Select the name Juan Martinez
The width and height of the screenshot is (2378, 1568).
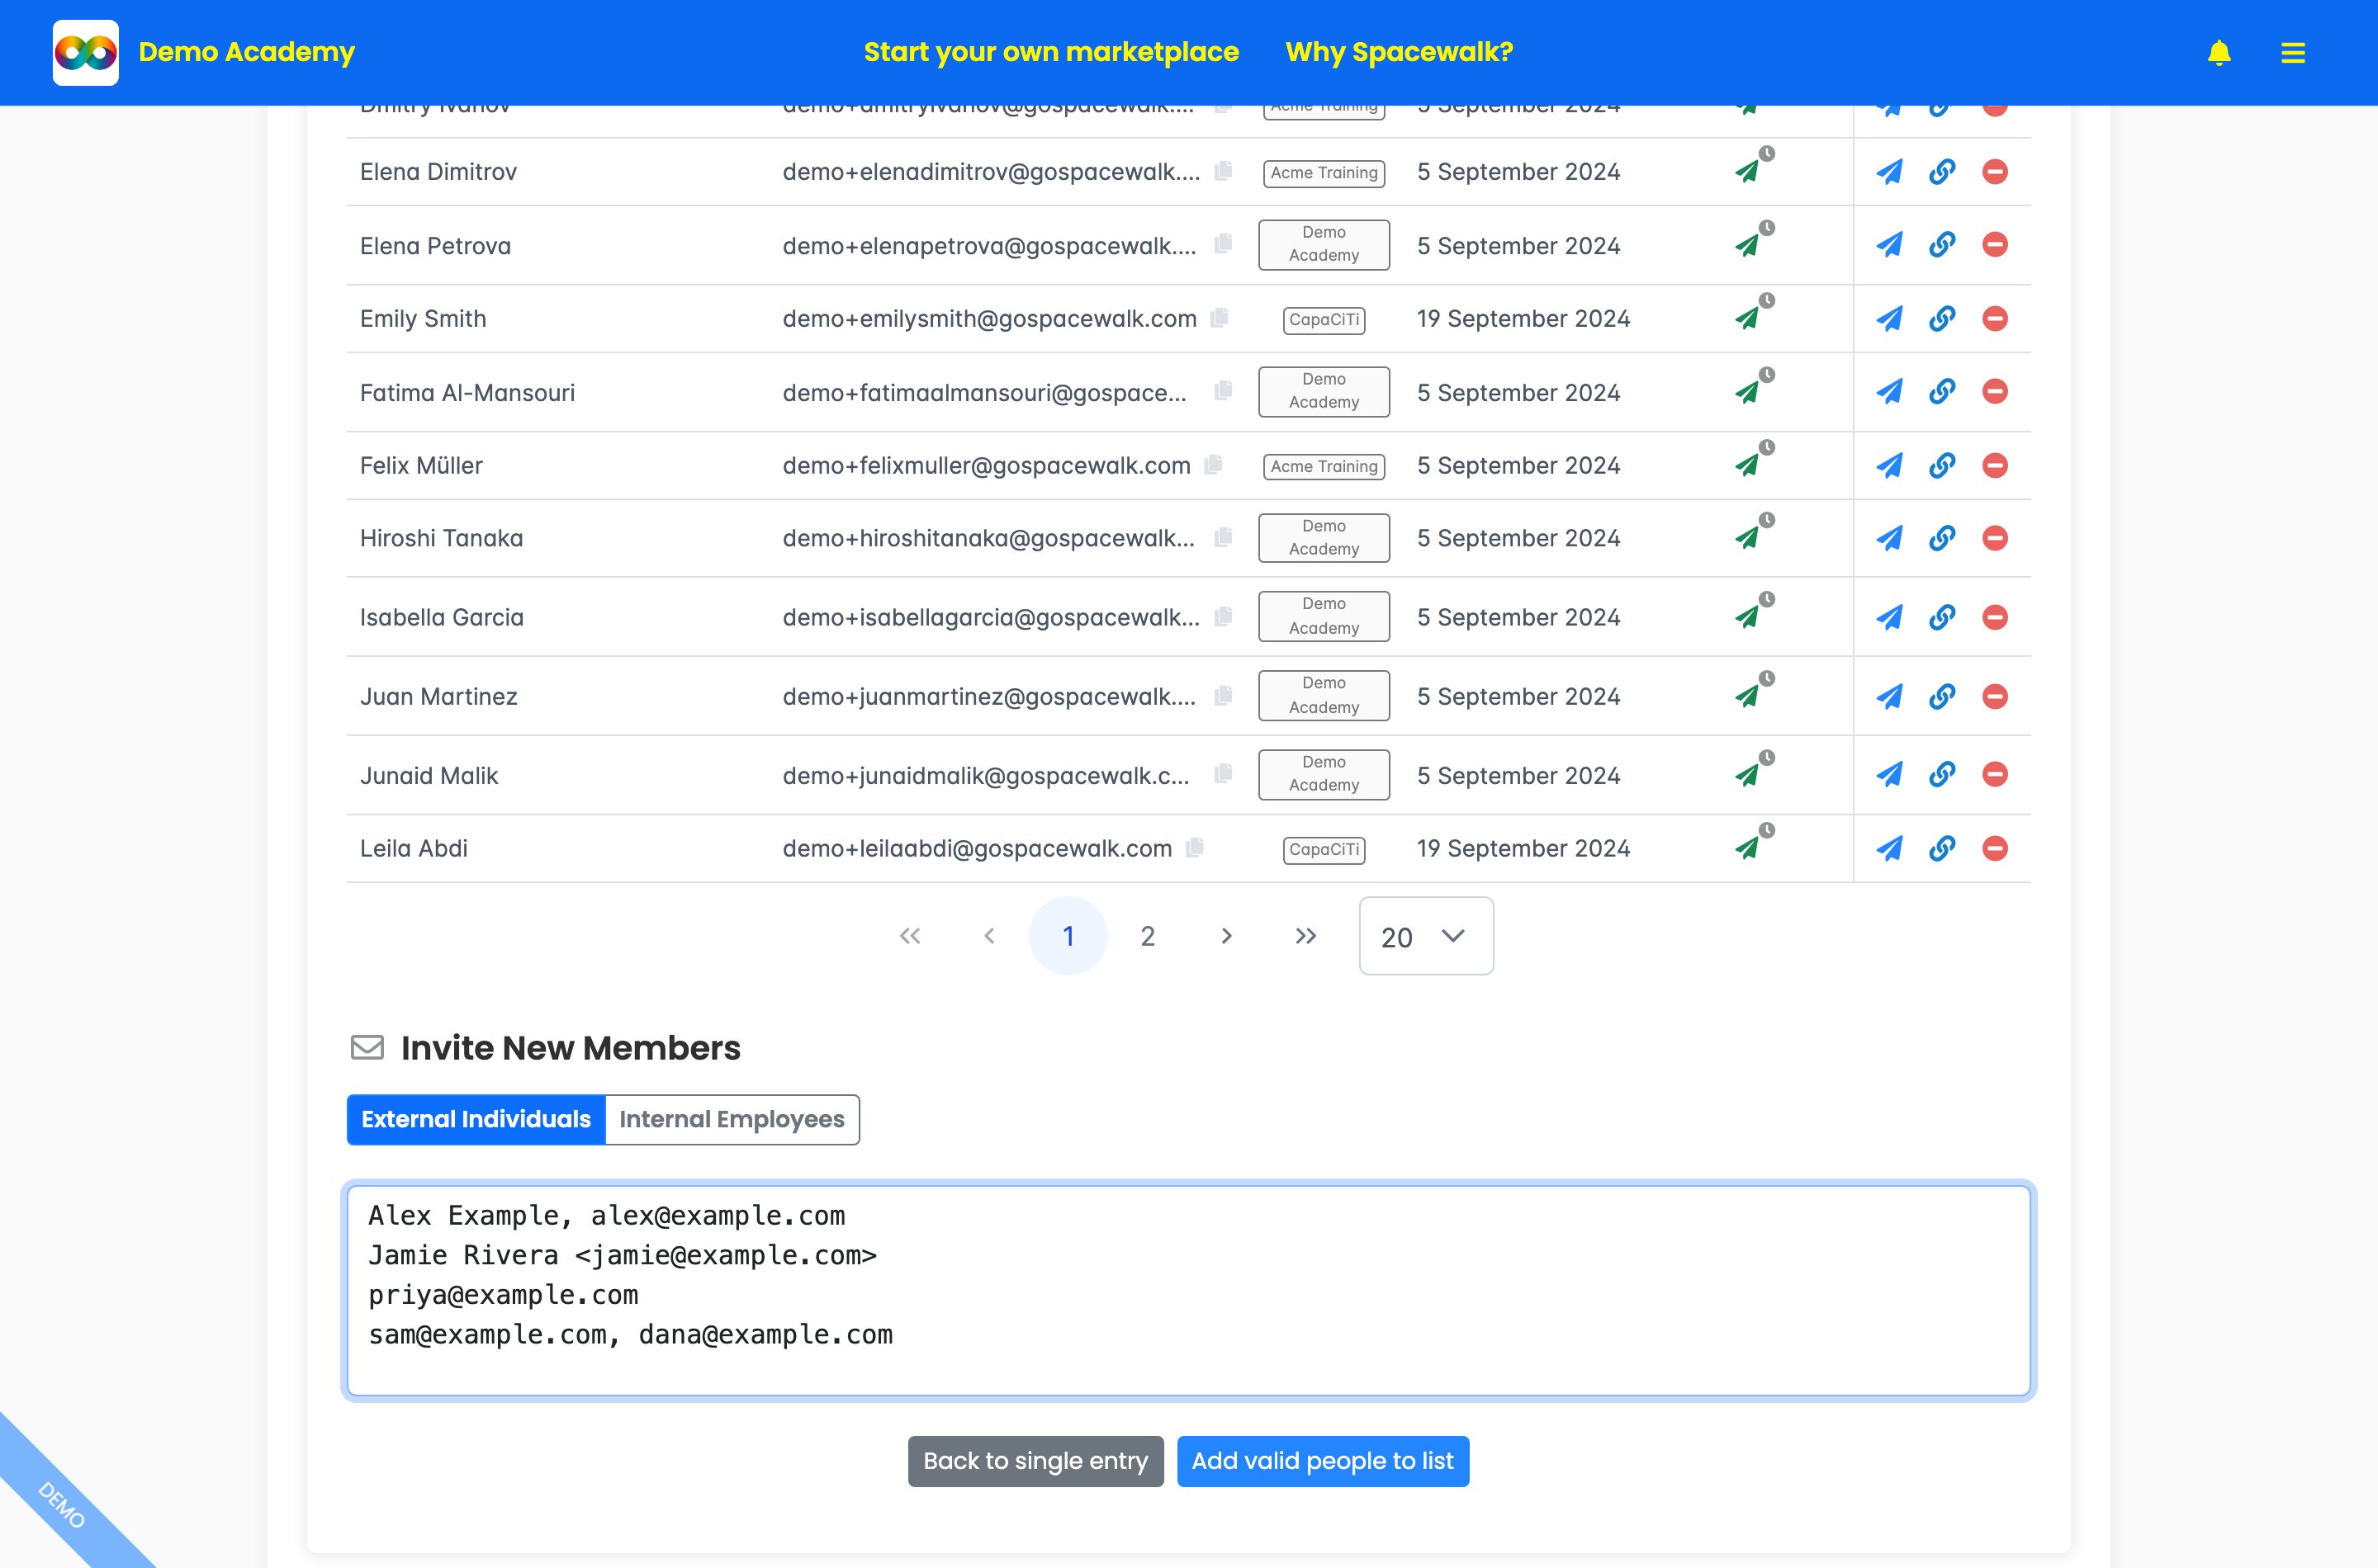click(439, 697)
